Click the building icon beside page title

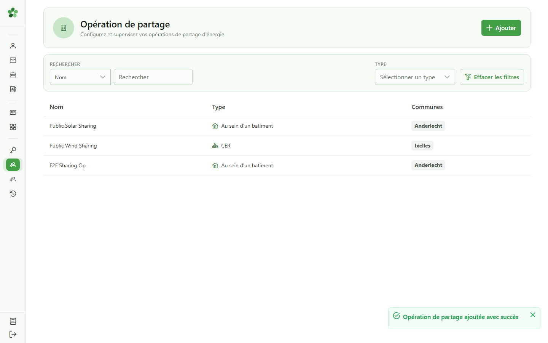(64, 28)
